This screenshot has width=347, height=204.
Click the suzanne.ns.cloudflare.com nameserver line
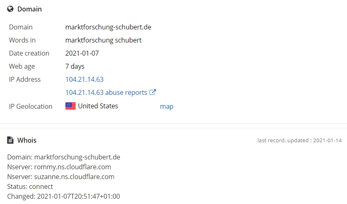(61, 177)
